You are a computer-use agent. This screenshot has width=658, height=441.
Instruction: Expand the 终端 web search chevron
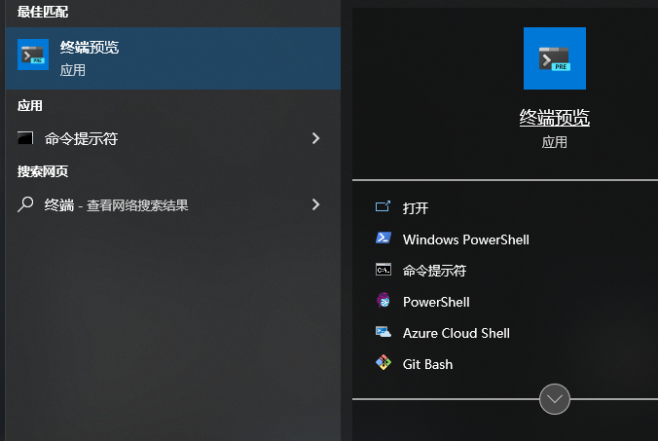click(316, 204)
